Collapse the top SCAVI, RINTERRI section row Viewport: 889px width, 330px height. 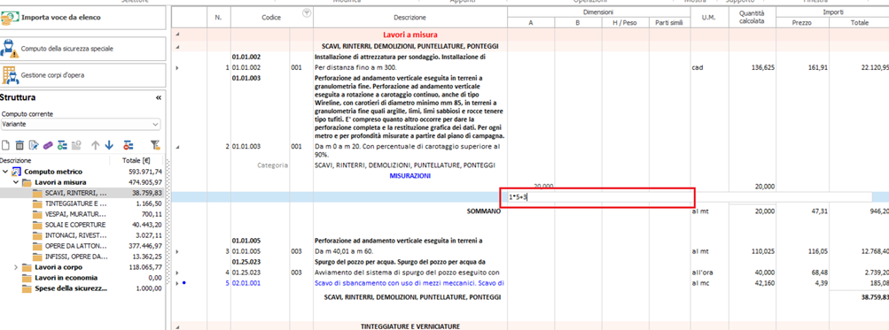(x=177, y=46)
